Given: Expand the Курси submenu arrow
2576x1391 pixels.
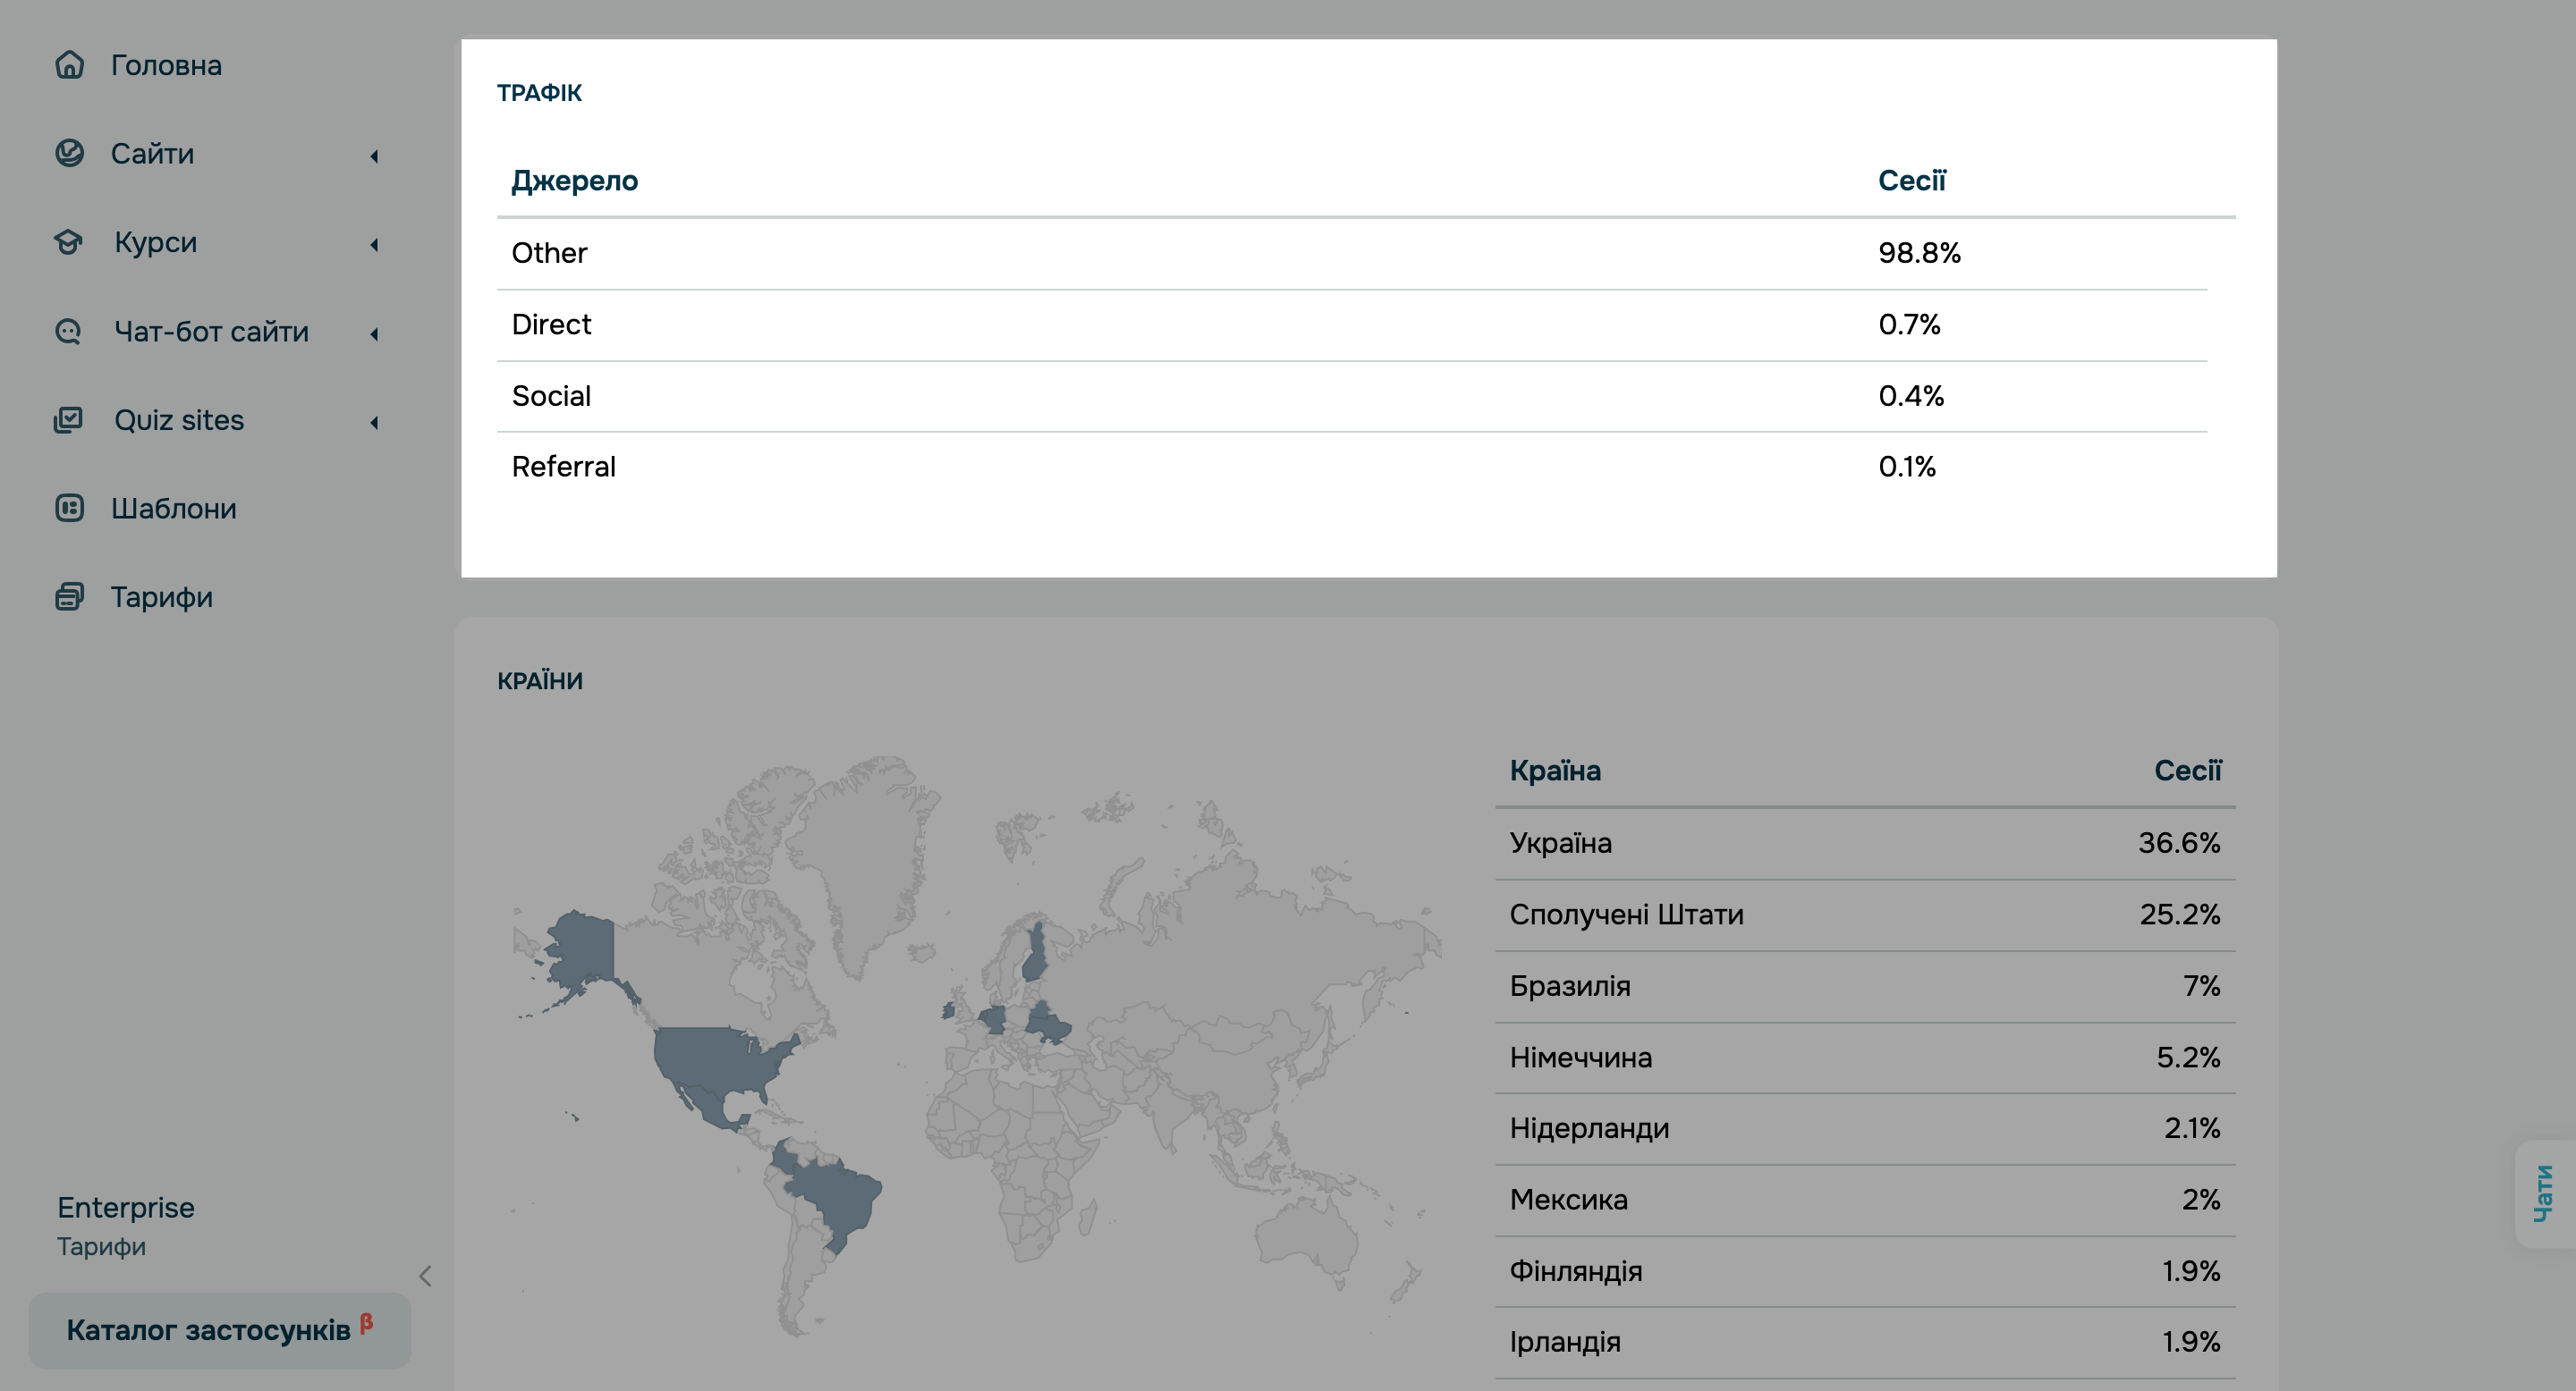Looking at the screenshot, I should [x=375, y=245].
